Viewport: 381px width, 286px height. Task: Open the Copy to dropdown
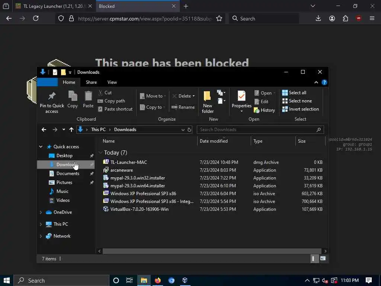[153, 107]
